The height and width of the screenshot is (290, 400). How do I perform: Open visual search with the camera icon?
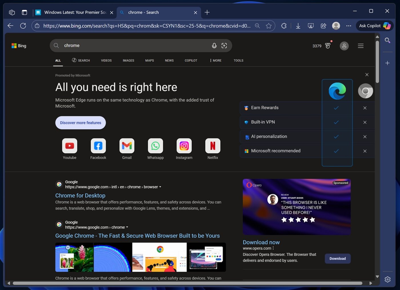224,45
